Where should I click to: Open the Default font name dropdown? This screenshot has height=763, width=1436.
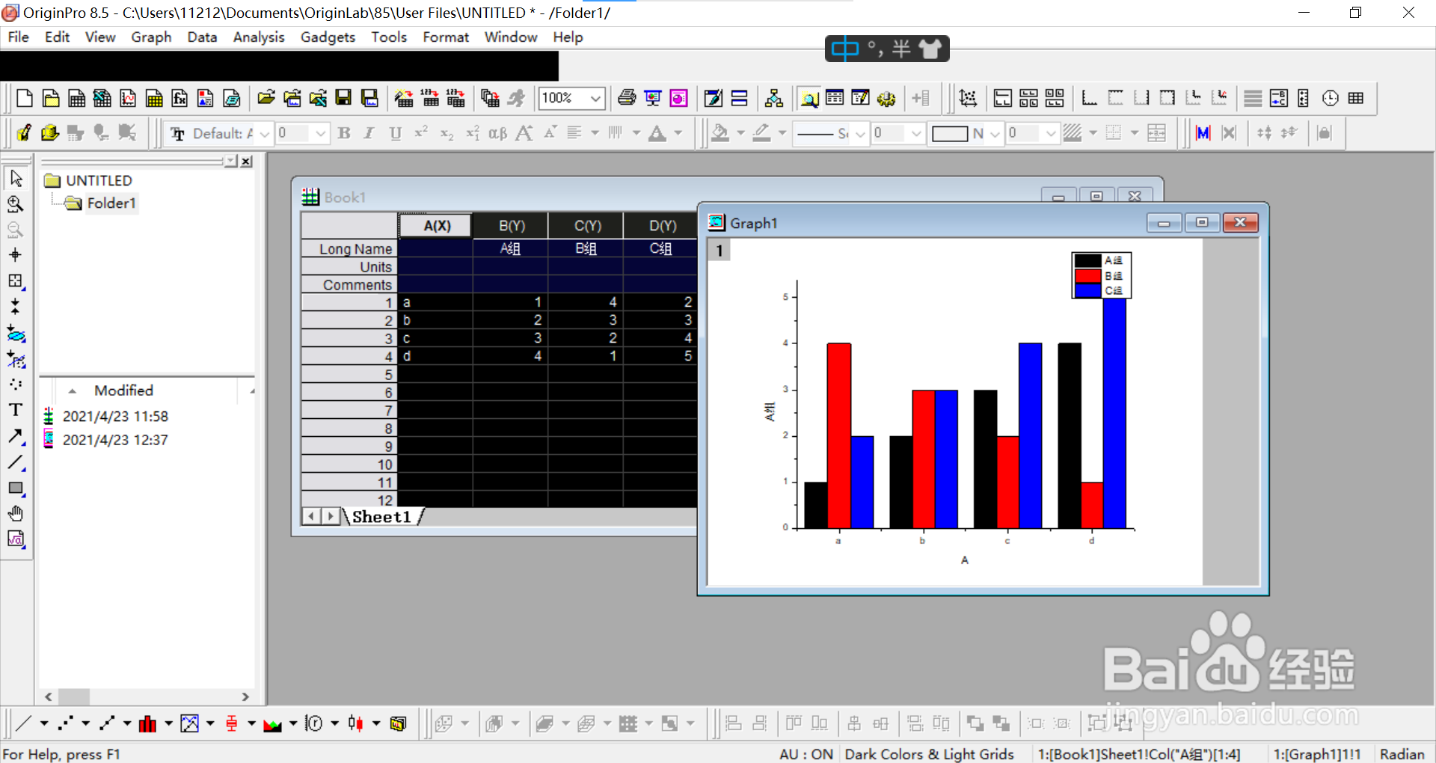265,133
